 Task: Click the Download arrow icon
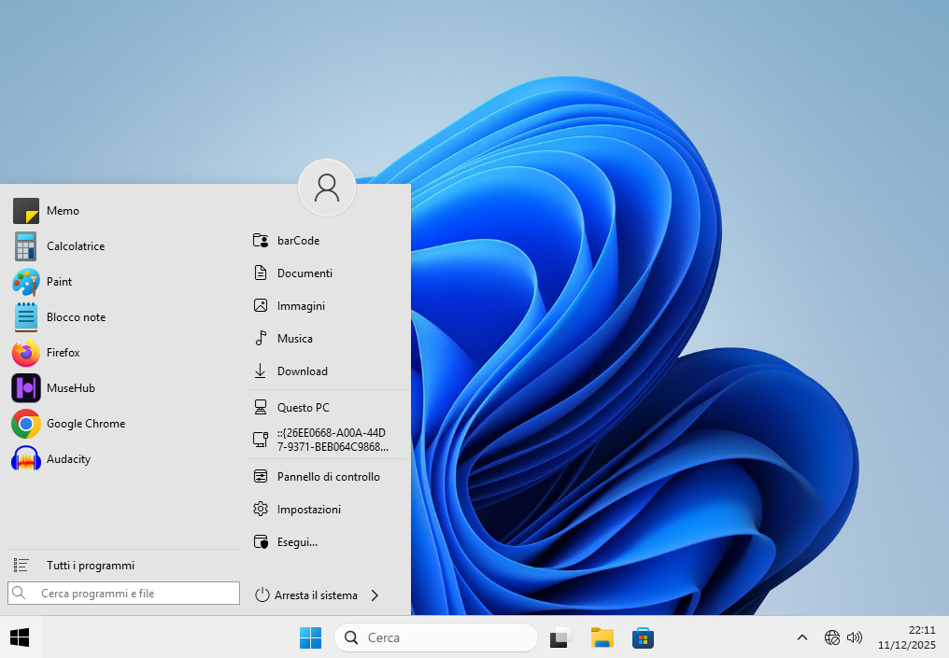(261, 371)
